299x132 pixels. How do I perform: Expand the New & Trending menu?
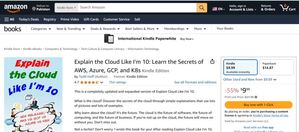[x=71, y=29]
